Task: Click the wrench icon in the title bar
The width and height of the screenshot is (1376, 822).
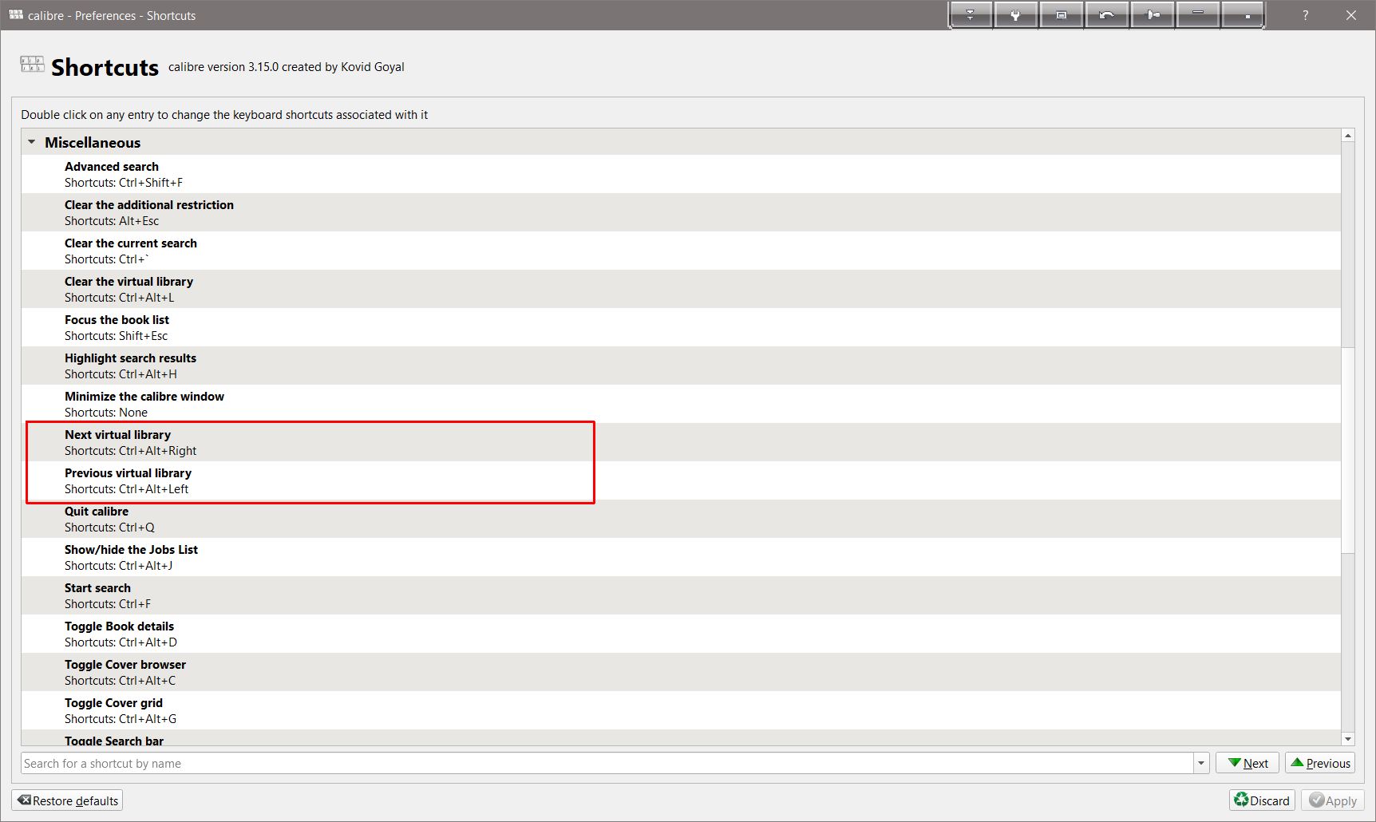Action: 1016,15
